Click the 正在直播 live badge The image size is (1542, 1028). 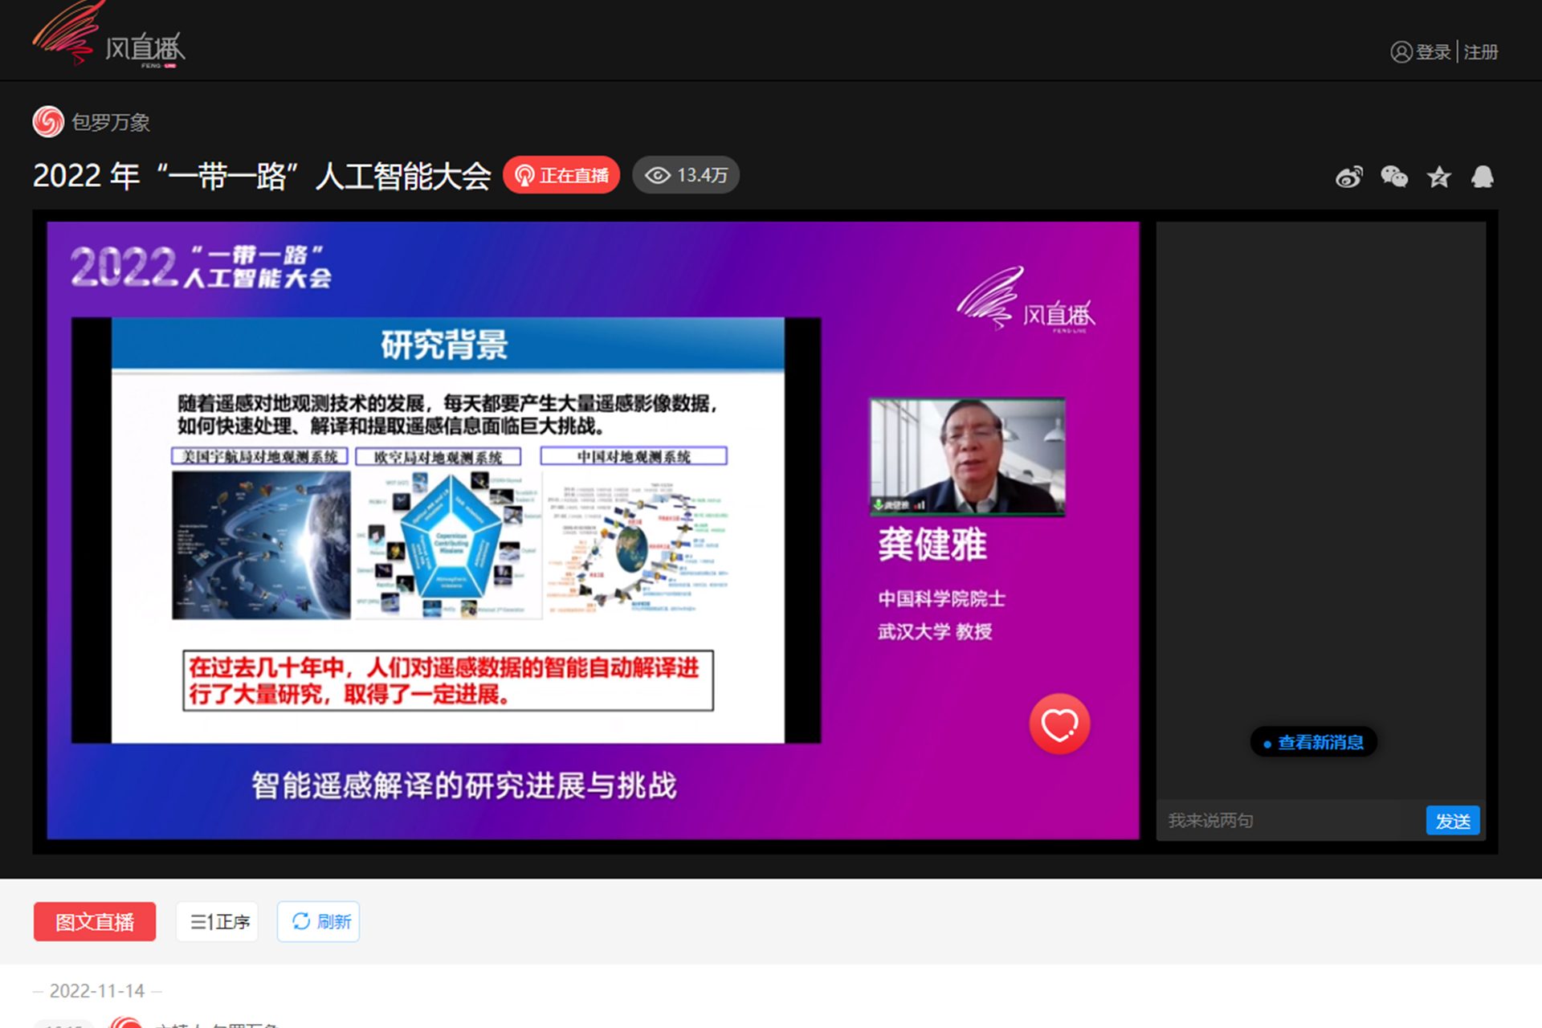tap(561, 175)
